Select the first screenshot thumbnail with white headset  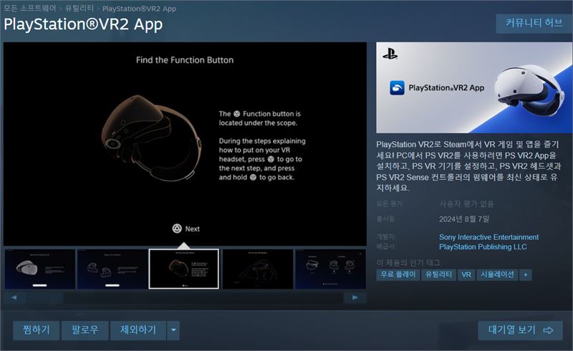coord(40,269)
